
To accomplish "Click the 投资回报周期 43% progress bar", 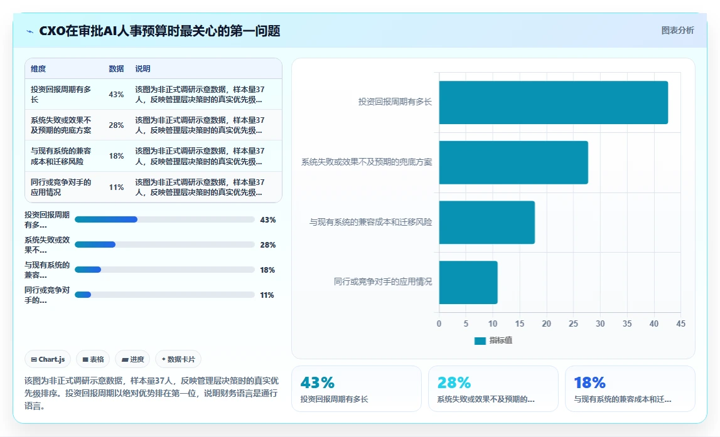I will click(164, 219).
